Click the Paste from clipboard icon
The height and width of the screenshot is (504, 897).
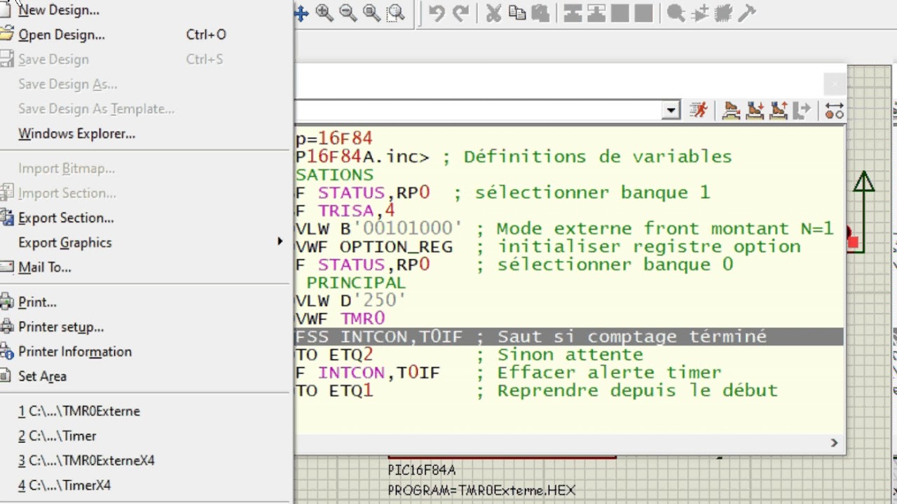540,13
